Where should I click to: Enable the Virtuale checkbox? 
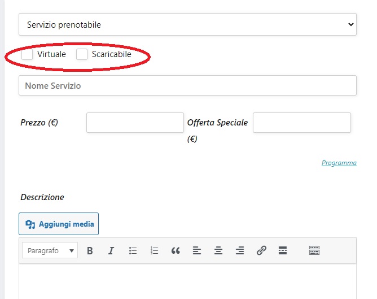tap(27, 54)
